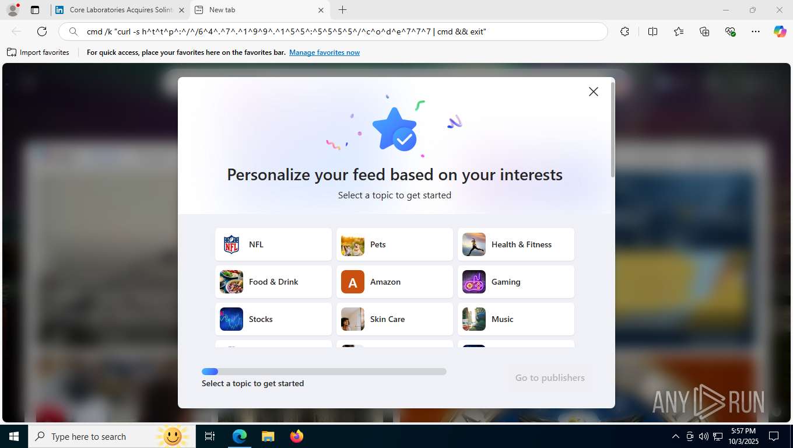The height and width of the screenshot is (448, 793).
Task: Open the Windows Start menu
Action: click(14, 436)
